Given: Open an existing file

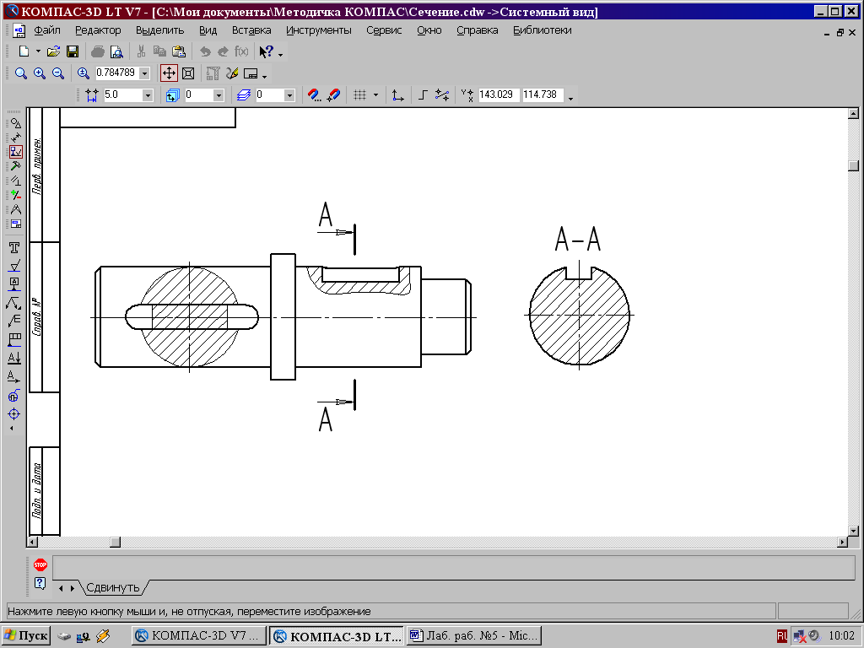Looking at the screenshot, I should click(x=53, y=51).
